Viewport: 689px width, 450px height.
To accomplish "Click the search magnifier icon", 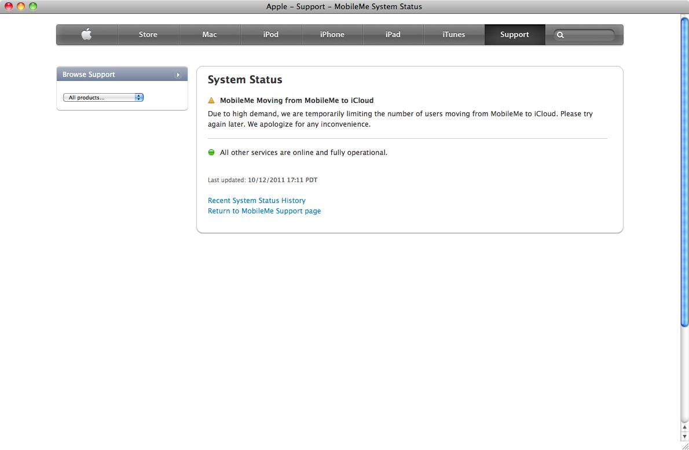I will [560, 35].
